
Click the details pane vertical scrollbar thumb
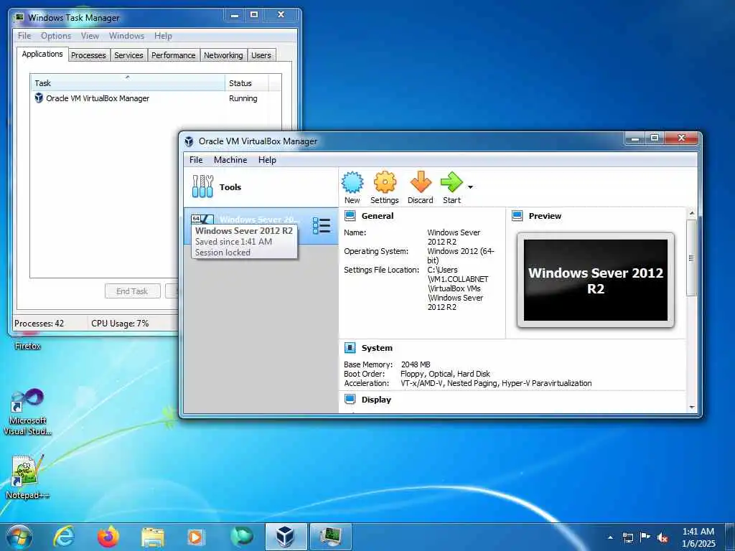691,258
